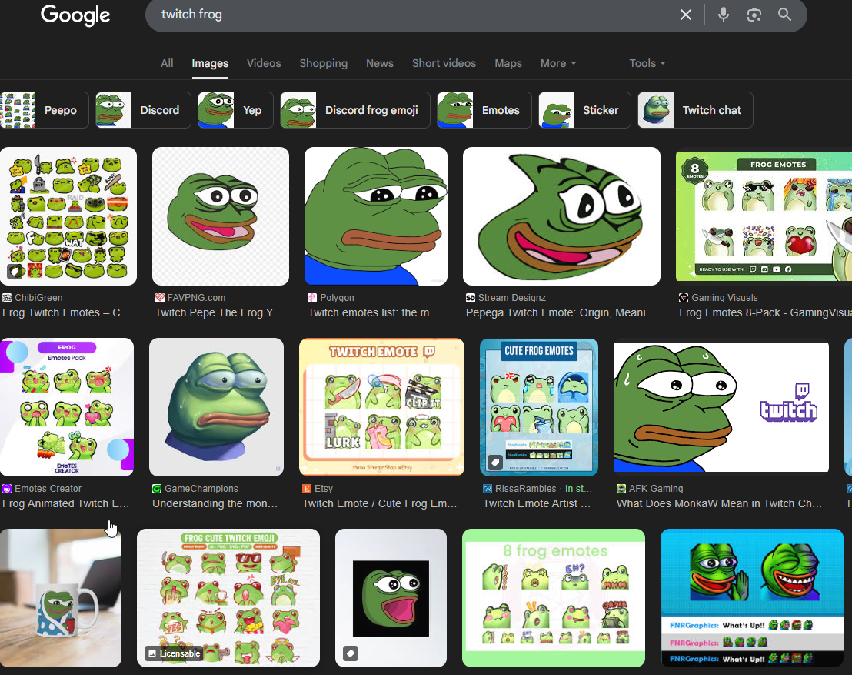Select the Discord filter chip
This screenshot has width=852, height=675.
tap(143, 110)
